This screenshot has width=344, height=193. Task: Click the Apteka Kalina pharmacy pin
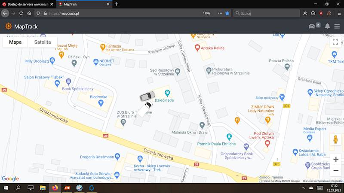[x=197, y=48]
